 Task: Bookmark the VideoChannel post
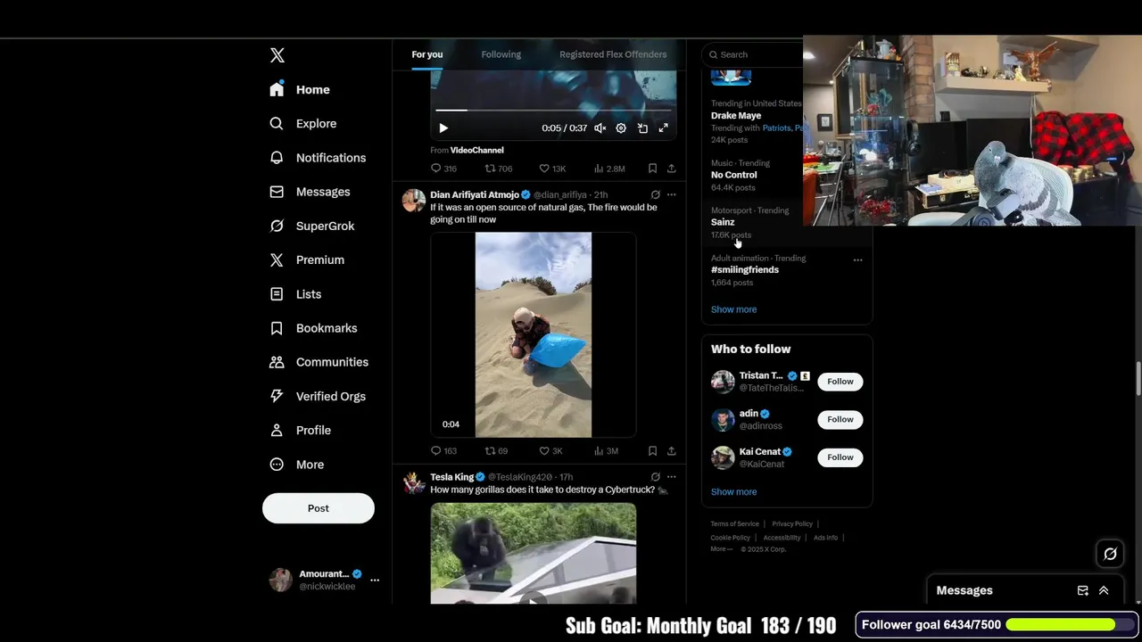click(652, 169)
